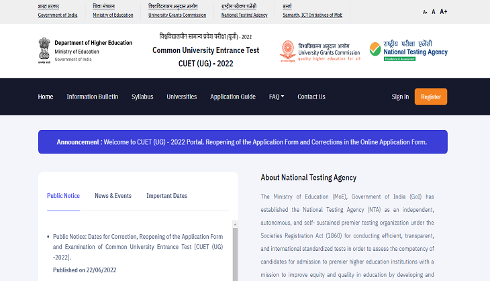Open the Universities menu item

click(x=182, y=97)
